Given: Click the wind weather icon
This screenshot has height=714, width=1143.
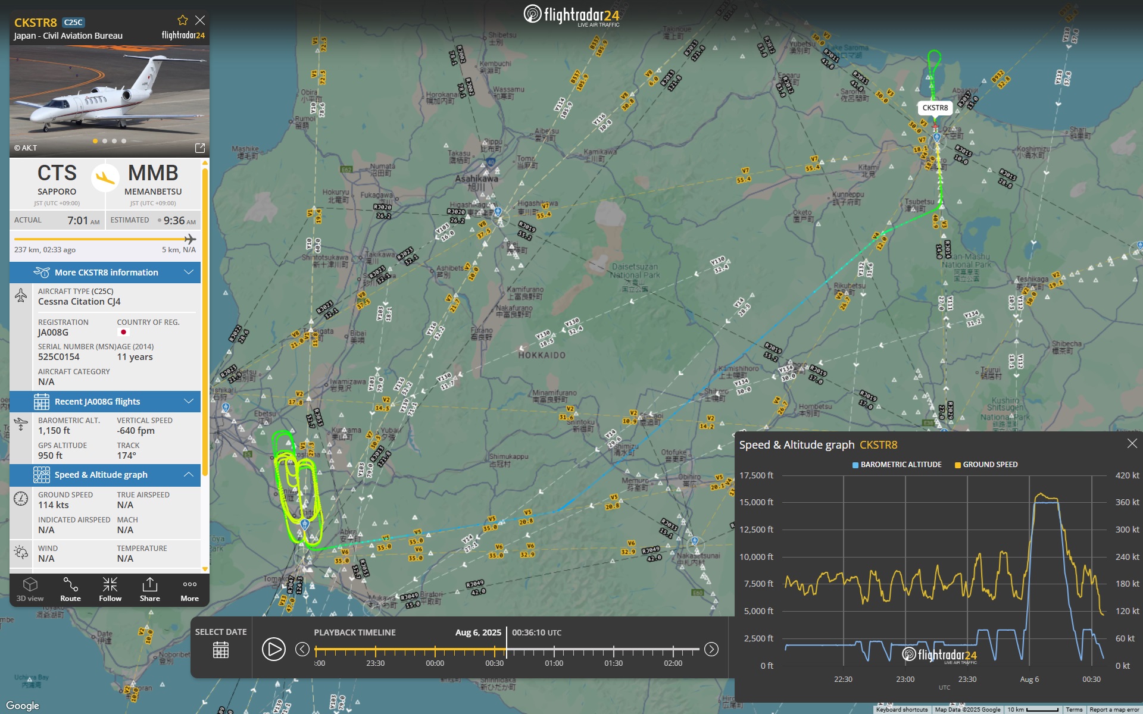Looking at the screenshot, I should (x=21, y=552).
